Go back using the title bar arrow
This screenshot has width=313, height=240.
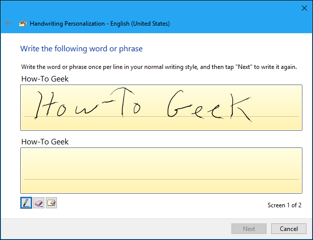[x=8, y=23]
